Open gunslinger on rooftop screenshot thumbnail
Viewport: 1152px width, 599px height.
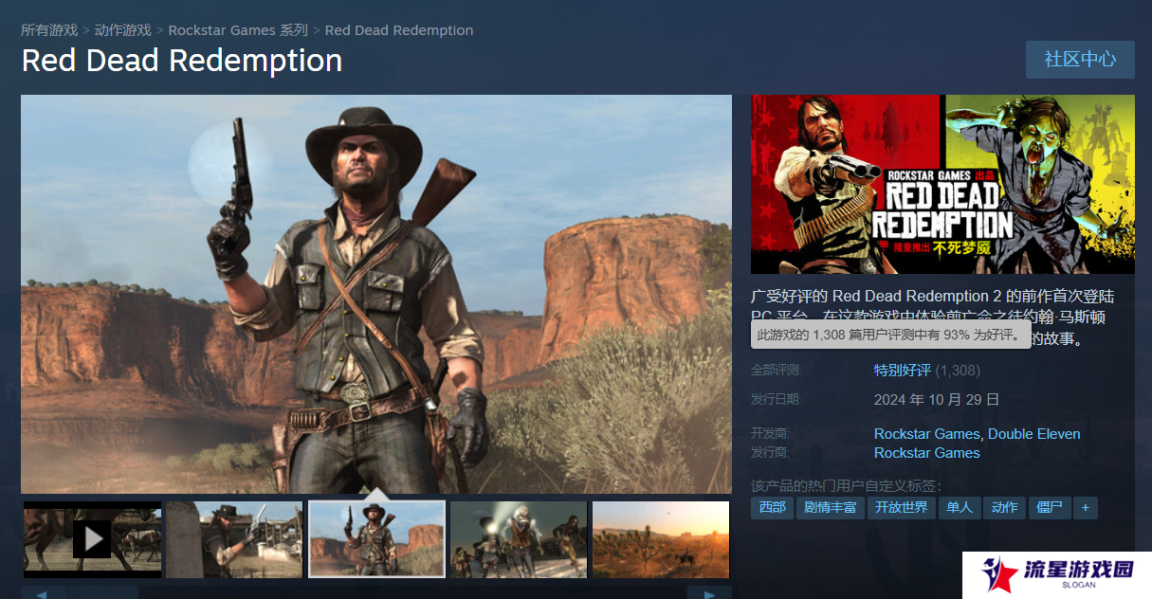click(x=234, y=539)
